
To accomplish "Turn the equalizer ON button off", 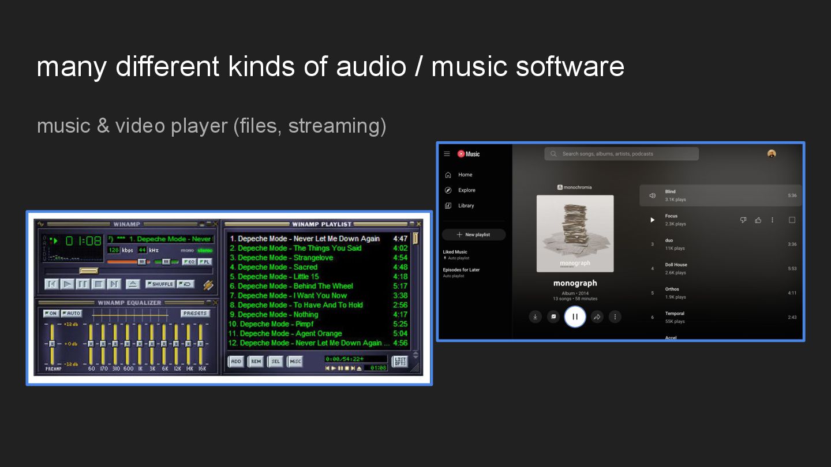I will coord(51,314).
